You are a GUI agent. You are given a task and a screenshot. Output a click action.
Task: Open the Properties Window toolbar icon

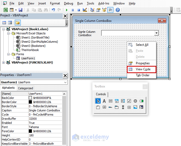click(x=98, y=10)
